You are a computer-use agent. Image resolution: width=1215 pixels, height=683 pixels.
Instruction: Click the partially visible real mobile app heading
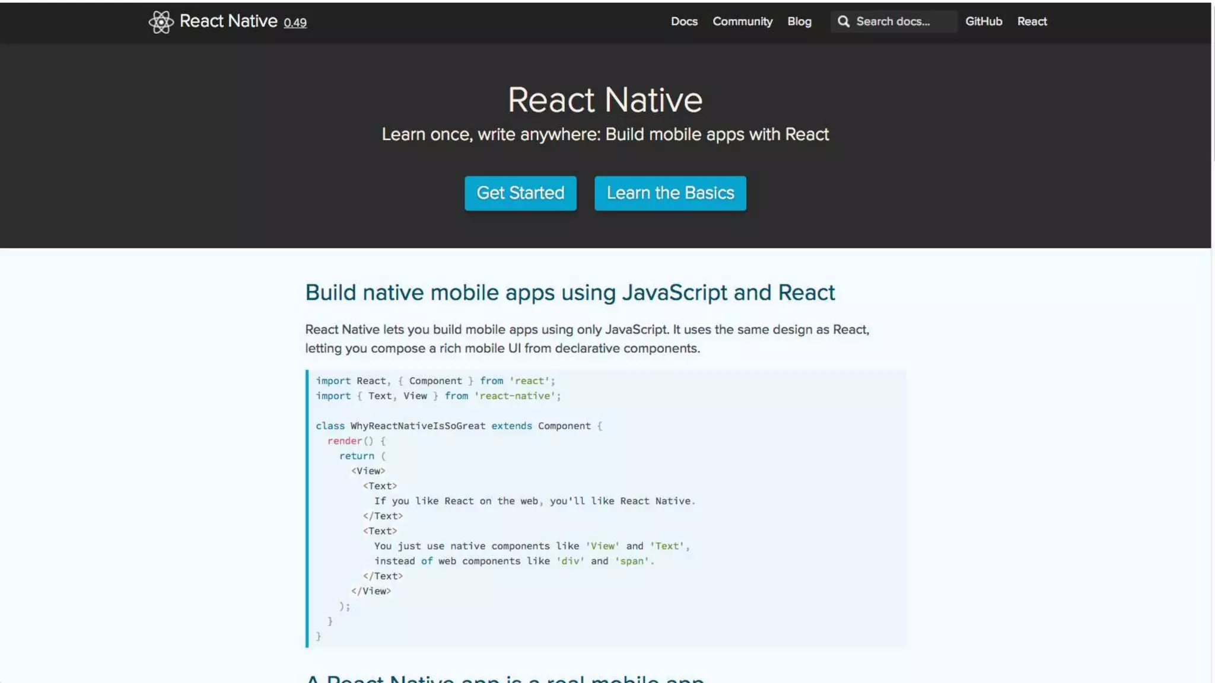click(x=504, y=678)
